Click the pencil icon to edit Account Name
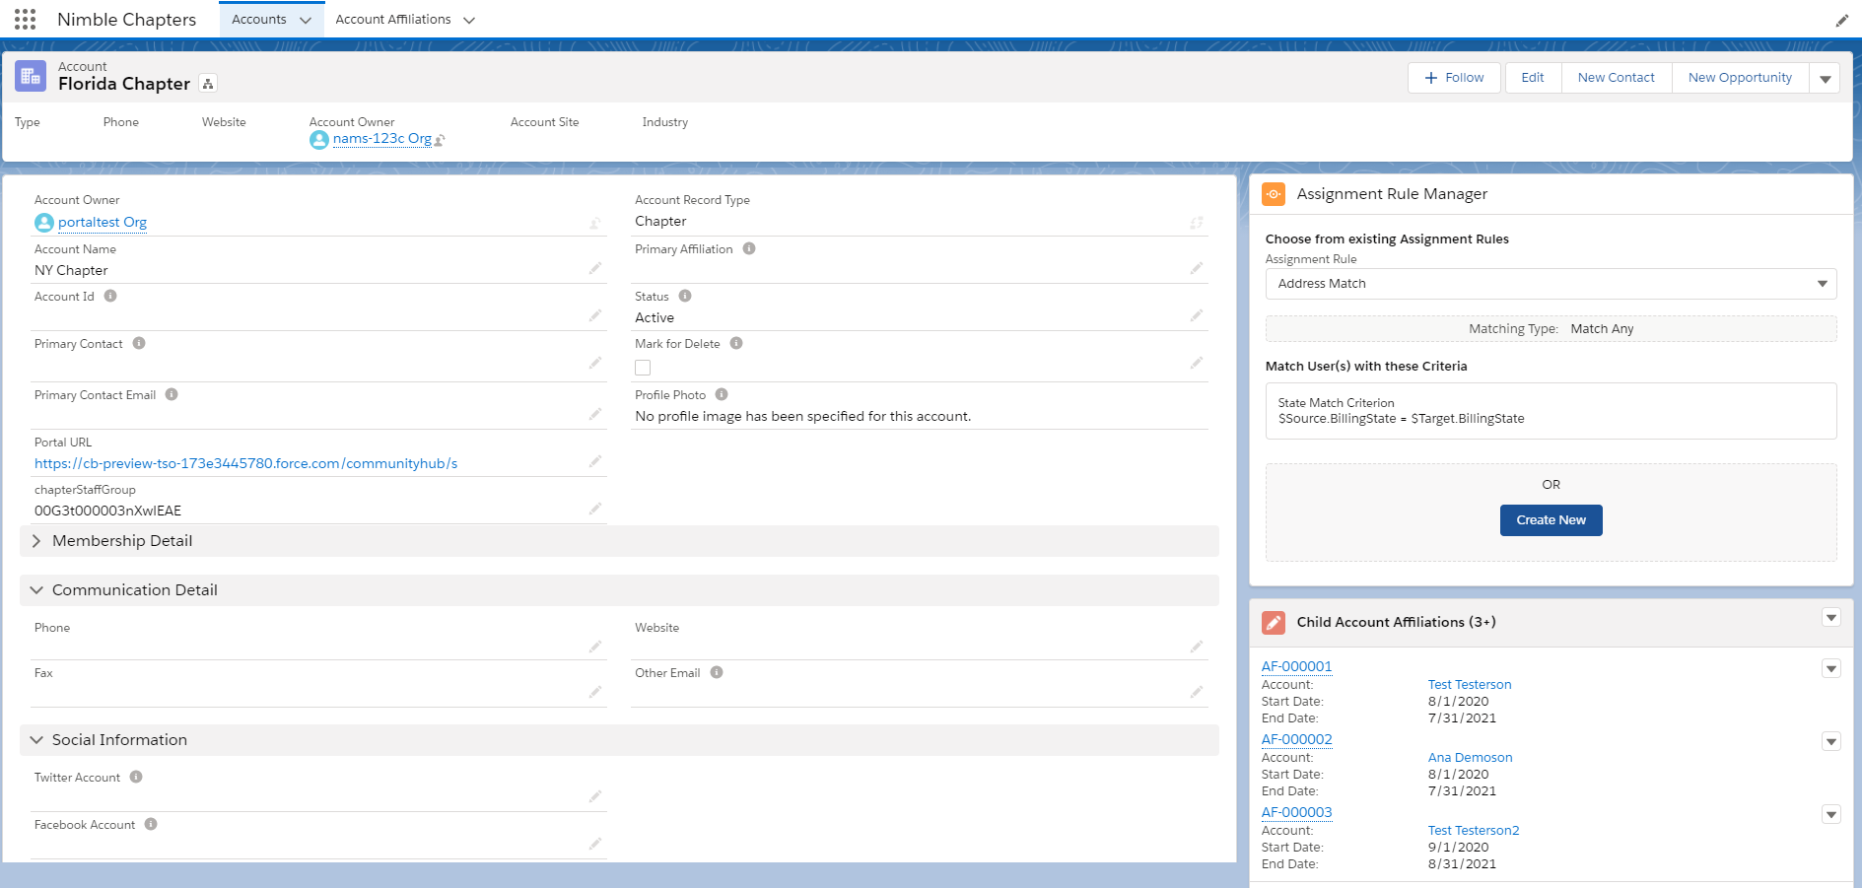 coord(595,268)
